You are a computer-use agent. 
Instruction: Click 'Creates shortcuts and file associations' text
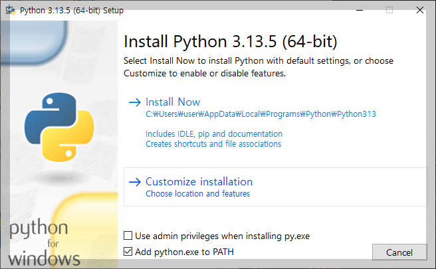point(213,144)
